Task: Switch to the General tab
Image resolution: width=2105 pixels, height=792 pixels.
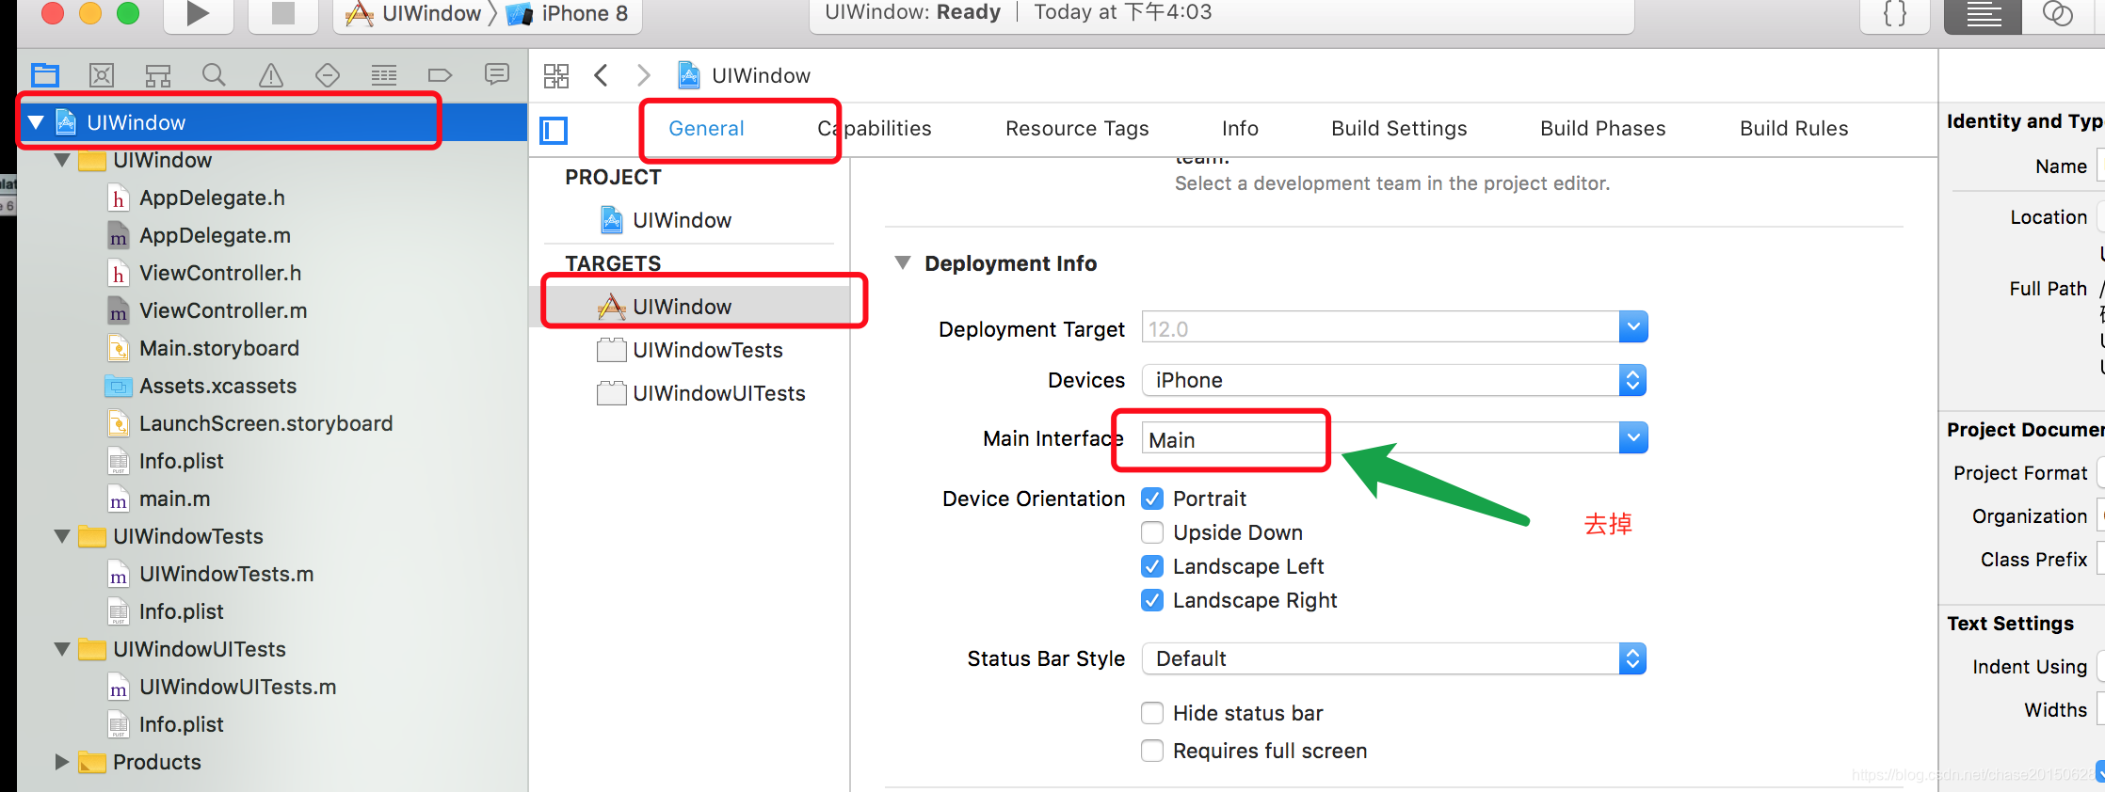Action: [x=706, y=129]
